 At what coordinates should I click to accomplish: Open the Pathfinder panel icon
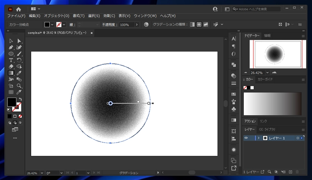click(234, 65)
